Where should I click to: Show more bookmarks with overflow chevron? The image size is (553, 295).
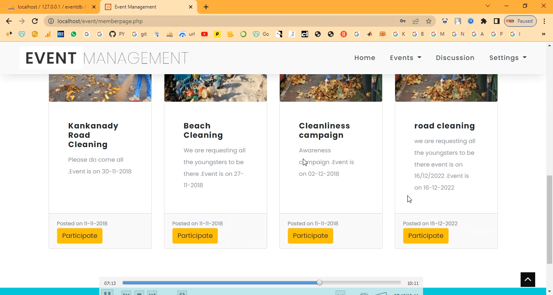pyautogui.click(x=543, y=34)
